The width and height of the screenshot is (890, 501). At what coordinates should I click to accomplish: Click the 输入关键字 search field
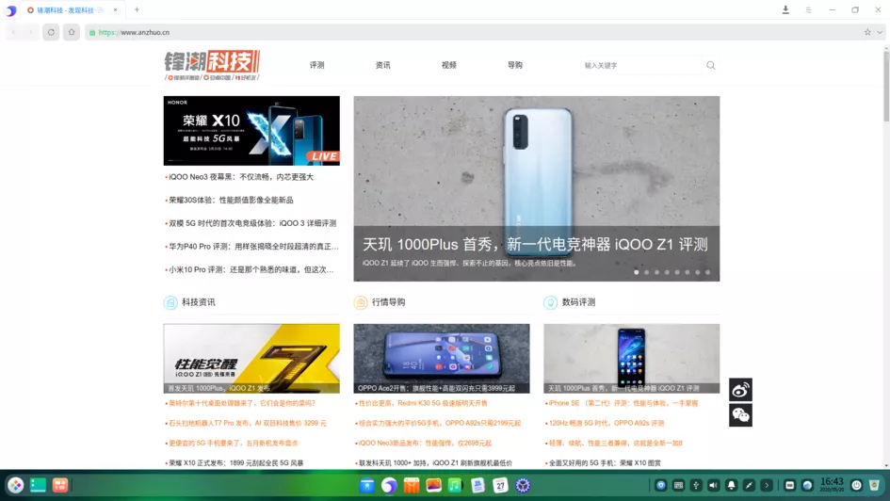click(x=640, y=65)
